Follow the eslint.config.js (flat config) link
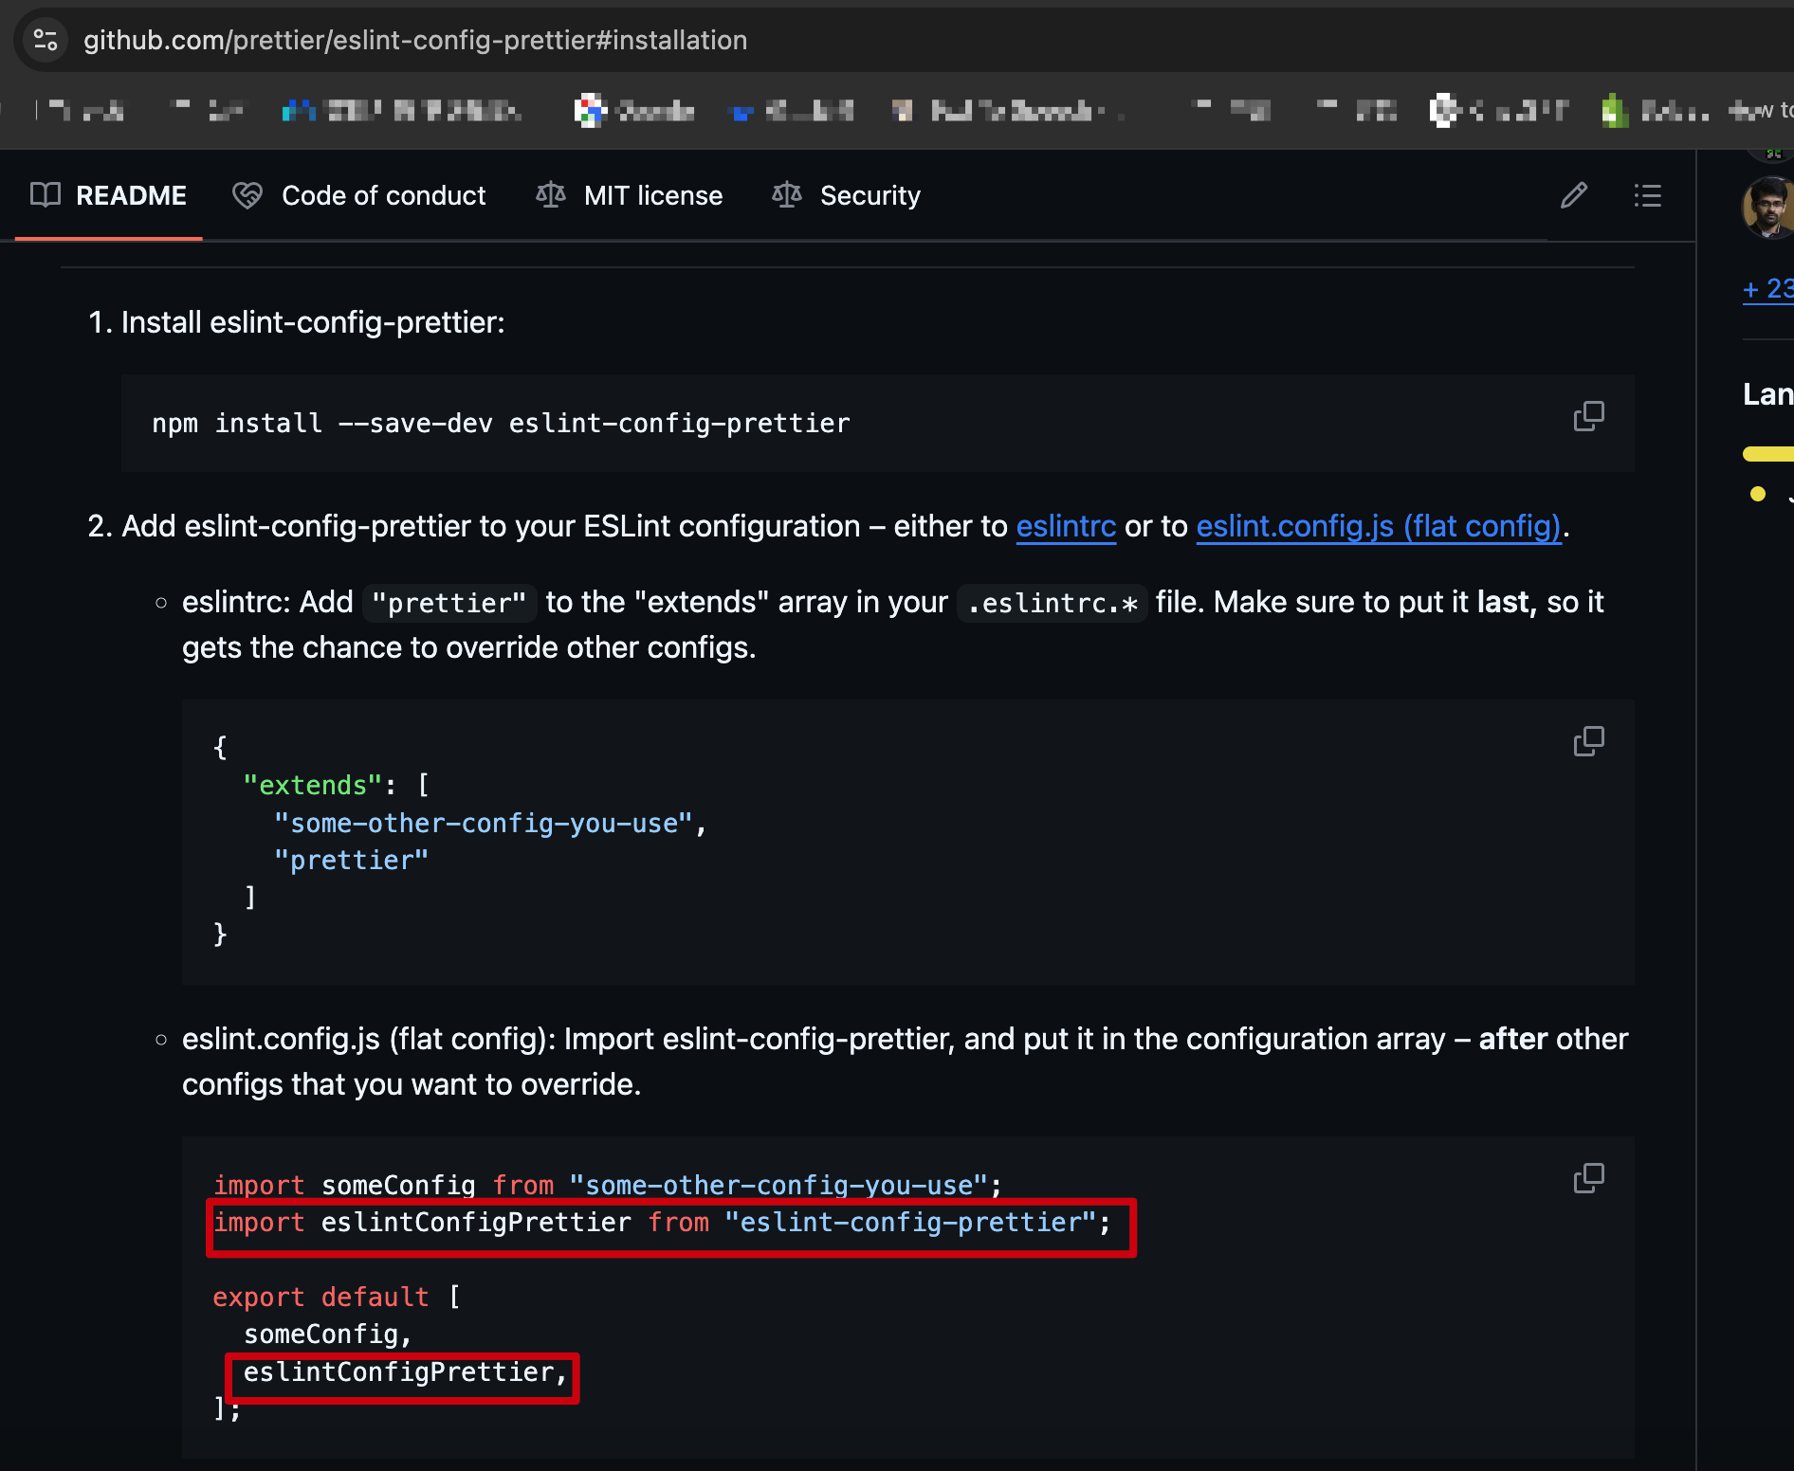The width and height of the screenshot is (1794, 1471). [1379, 526]
